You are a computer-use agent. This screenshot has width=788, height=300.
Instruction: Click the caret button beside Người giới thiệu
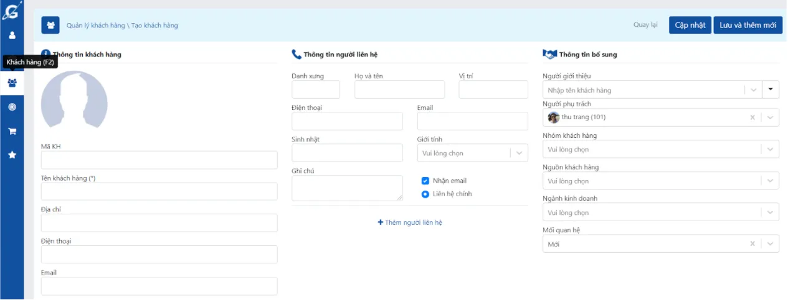771,90
